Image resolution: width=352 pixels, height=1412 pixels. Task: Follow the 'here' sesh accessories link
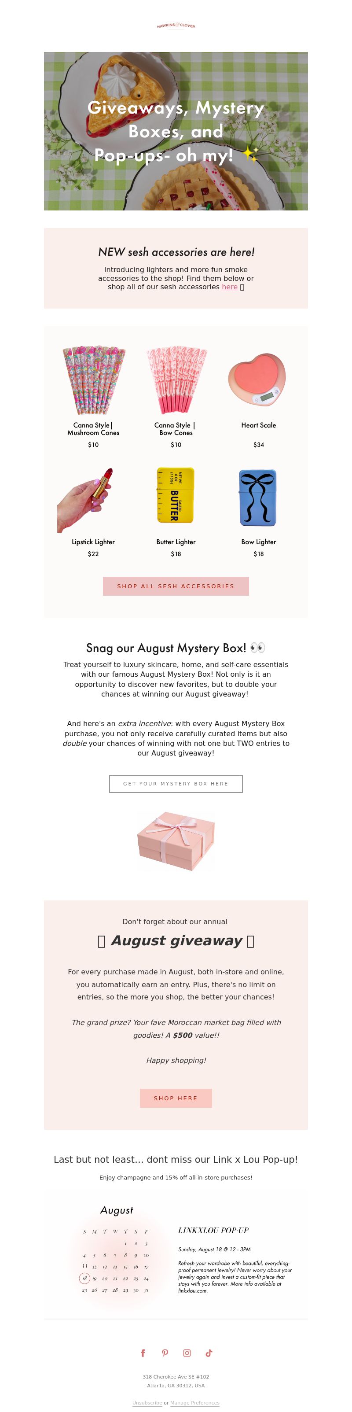coord(229,287)
